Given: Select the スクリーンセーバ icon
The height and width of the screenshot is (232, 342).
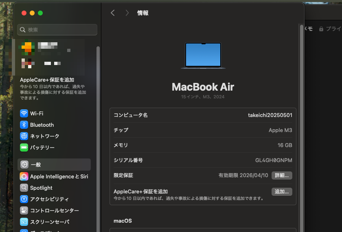Looking at the screenshot, I should click(x=24, y=222).
